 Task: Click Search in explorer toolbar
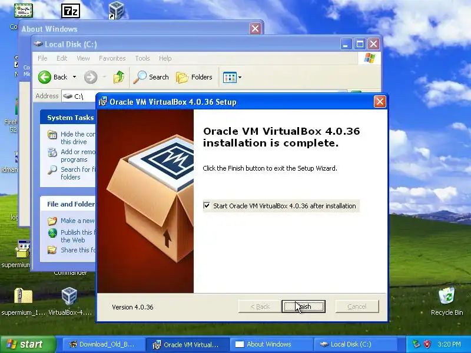coord(151,77)
